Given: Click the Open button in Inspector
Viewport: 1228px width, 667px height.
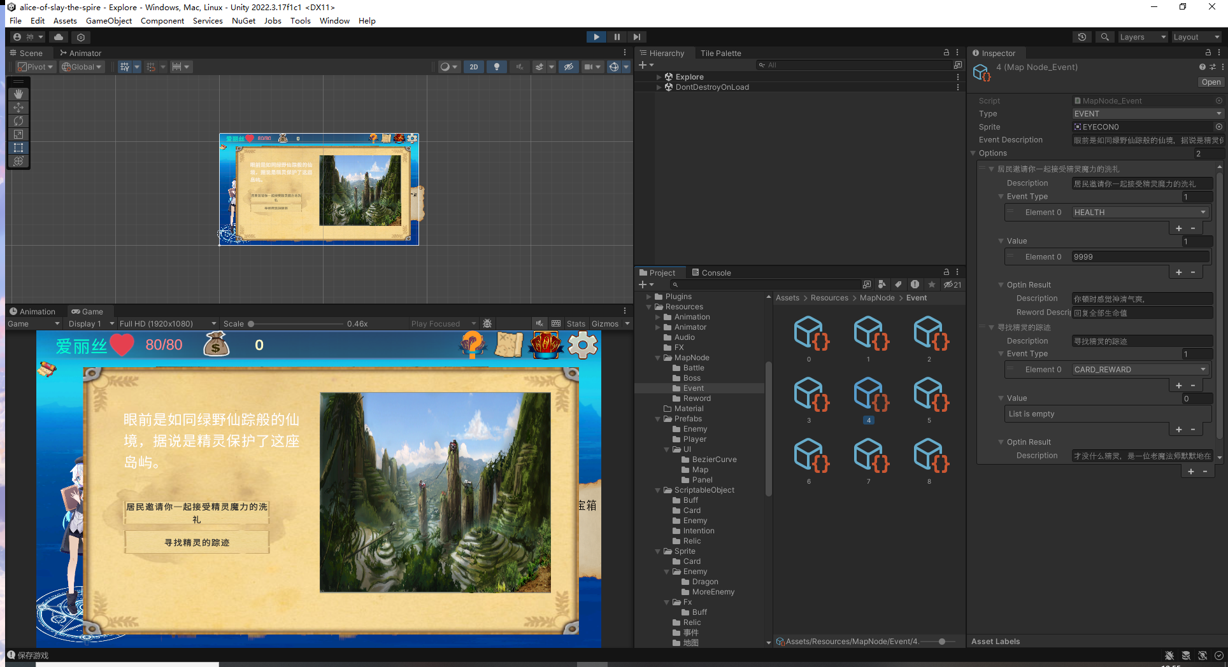Looking at the screenshot, I should coord(1210,82).
